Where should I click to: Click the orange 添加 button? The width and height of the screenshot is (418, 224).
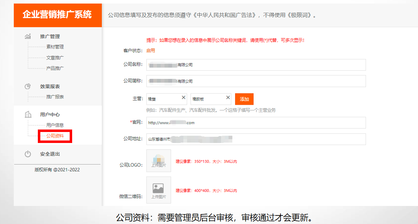(244, 99)
